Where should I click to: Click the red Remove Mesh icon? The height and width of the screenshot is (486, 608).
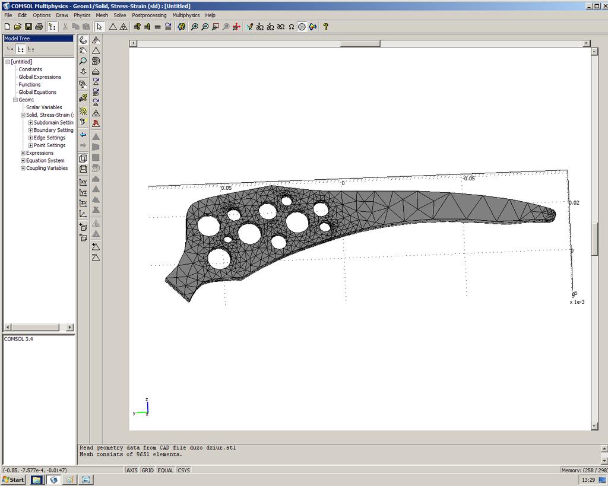point(96,123)
